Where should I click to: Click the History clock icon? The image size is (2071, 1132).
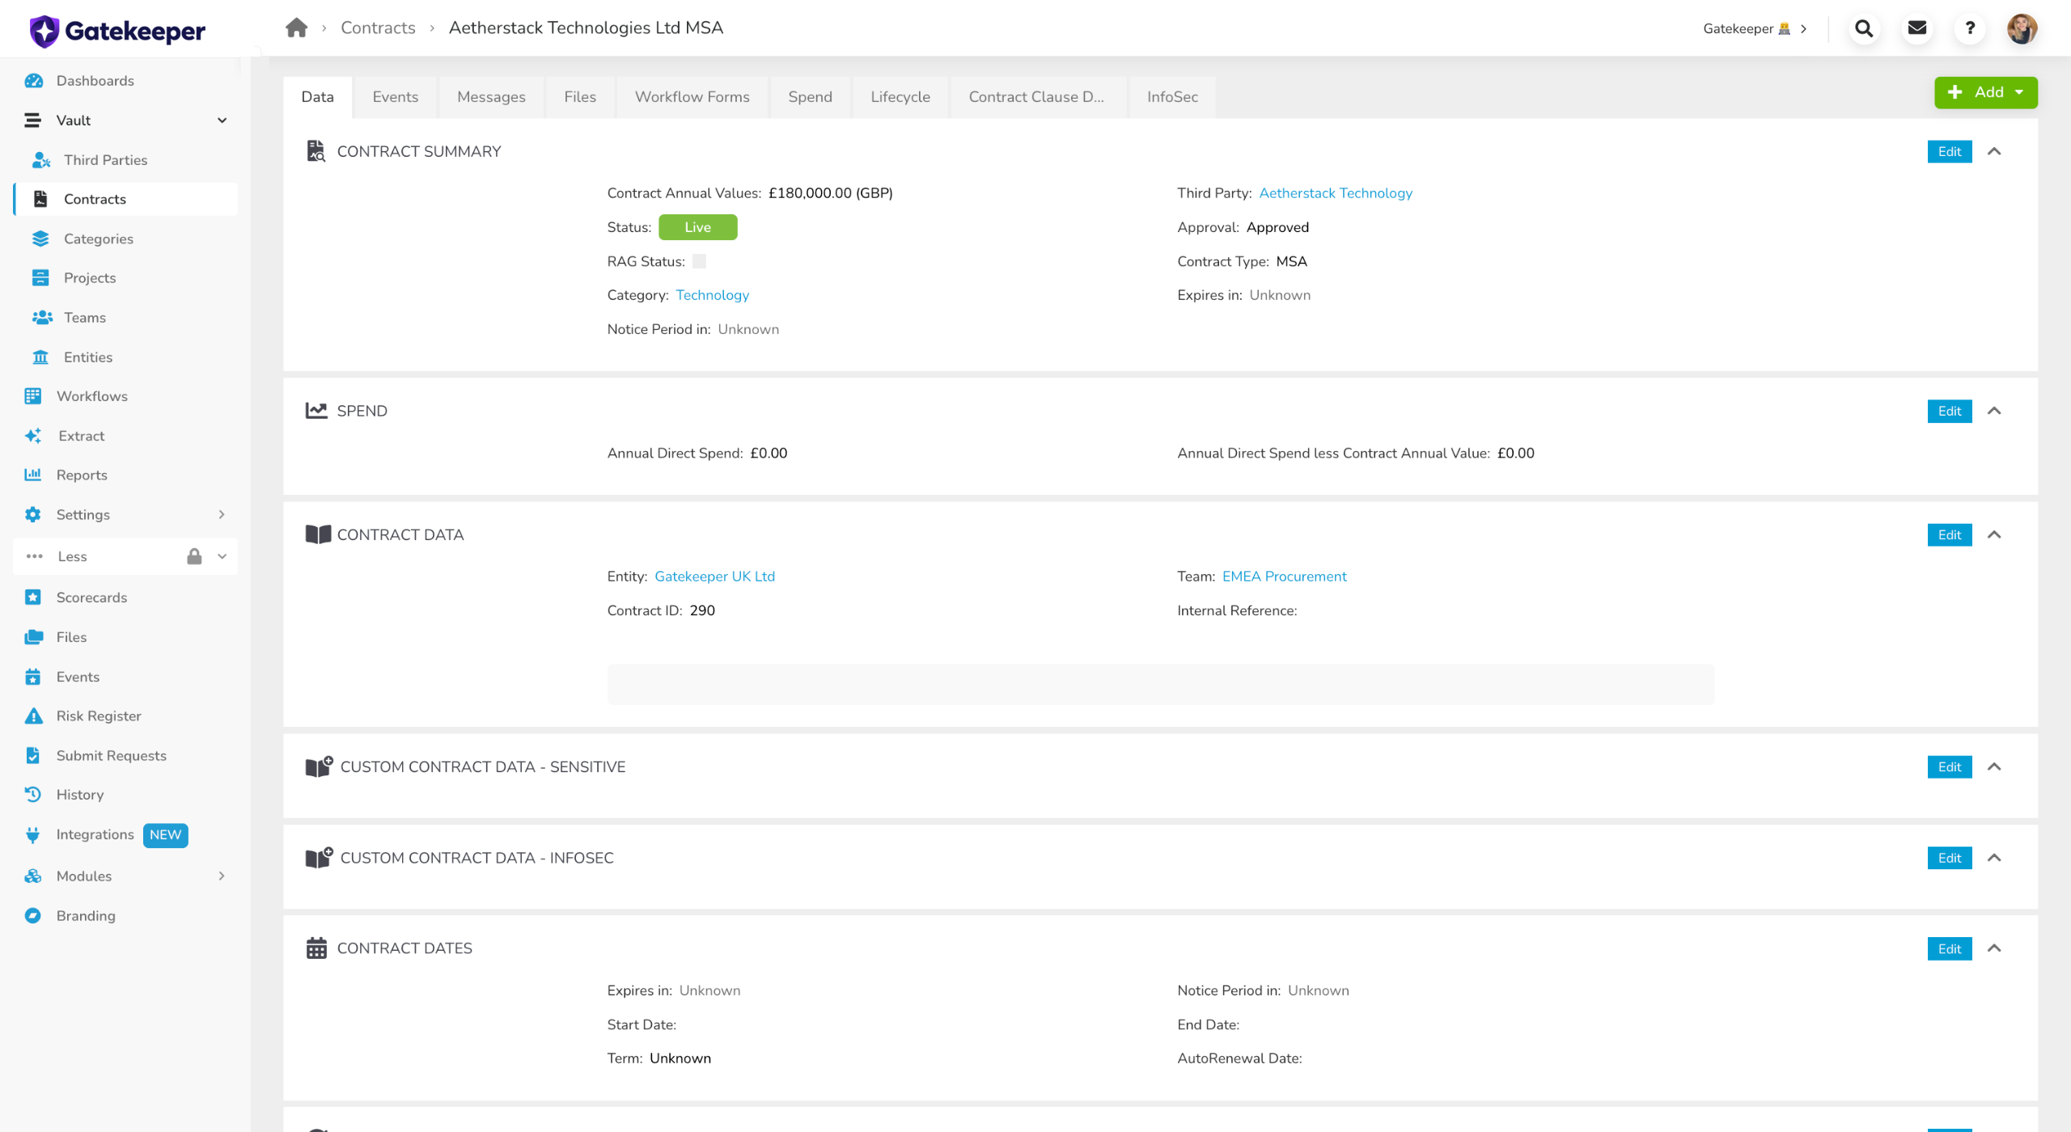coord(33,795)
